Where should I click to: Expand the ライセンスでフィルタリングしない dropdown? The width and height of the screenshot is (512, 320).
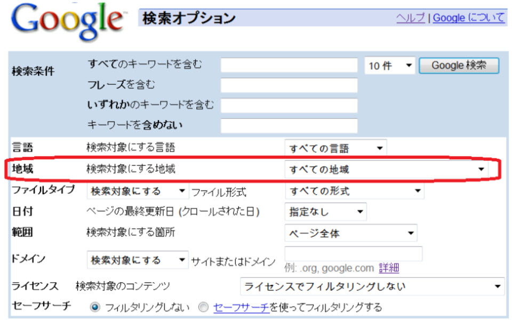coord(372,286)
